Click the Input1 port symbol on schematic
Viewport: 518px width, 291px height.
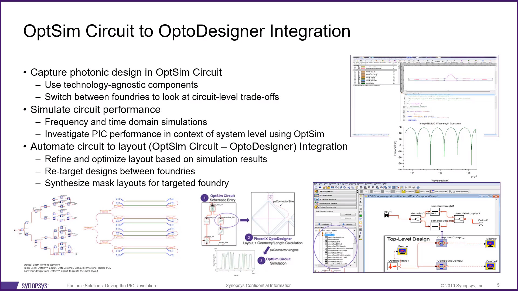coord(386,215)
